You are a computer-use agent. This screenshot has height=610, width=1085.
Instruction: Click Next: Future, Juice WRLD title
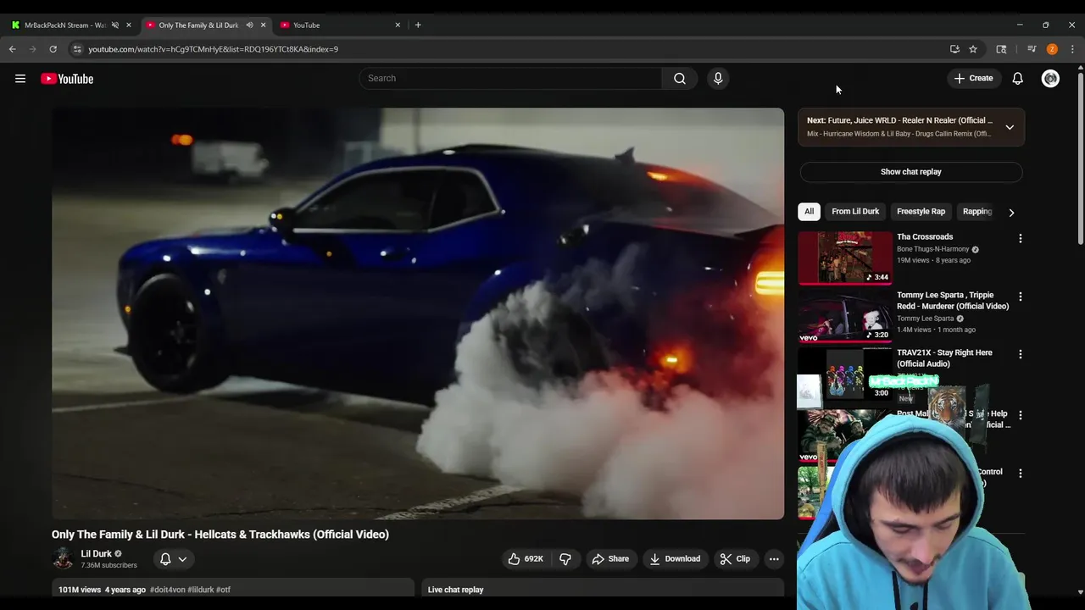pos(899,120)
